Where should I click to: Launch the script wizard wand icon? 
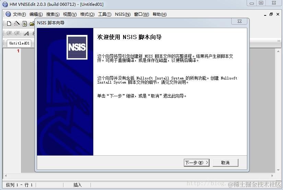[x=17, y=23]
